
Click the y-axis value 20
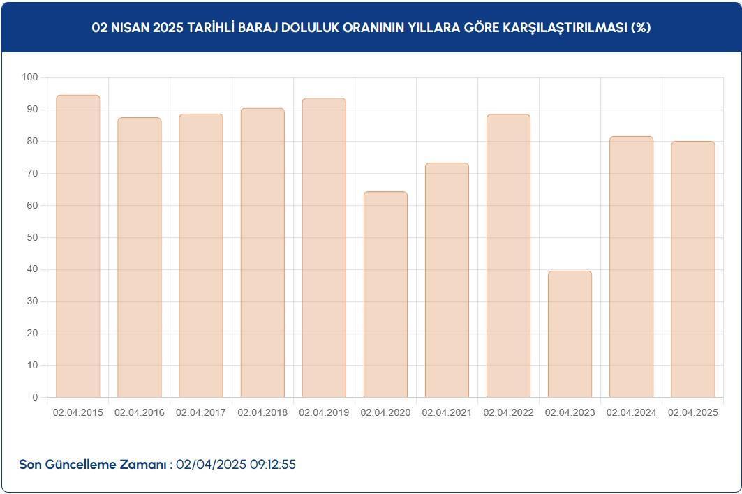pyautogui.click(x=33, y=333)
